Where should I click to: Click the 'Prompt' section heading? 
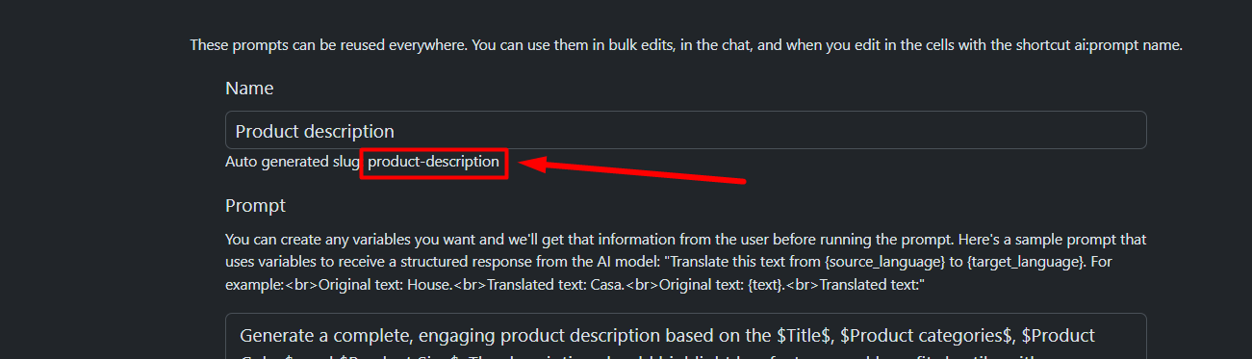255,205
